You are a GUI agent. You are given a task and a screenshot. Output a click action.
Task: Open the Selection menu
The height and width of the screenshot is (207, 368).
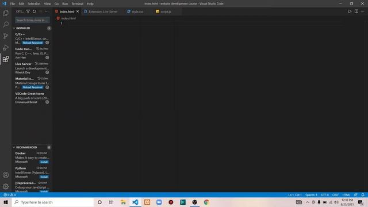[34, 4]
